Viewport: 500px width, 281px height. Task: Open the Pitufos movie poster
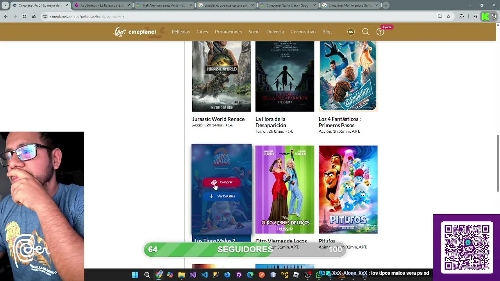click(x=348, y=190)
